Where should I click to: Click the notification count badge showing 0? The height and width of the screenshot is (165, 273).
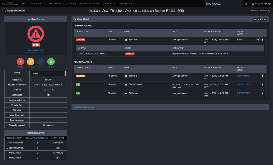pos(48,95)
